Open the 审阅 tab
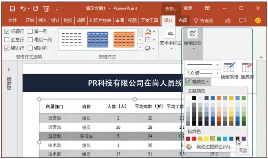268x159 pixels. coord(120,20)
